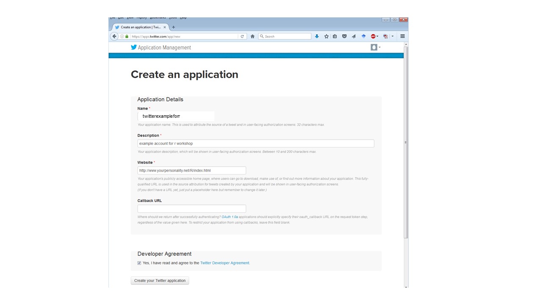
Task: Focus the application Name field
Action: click(176, 116)
